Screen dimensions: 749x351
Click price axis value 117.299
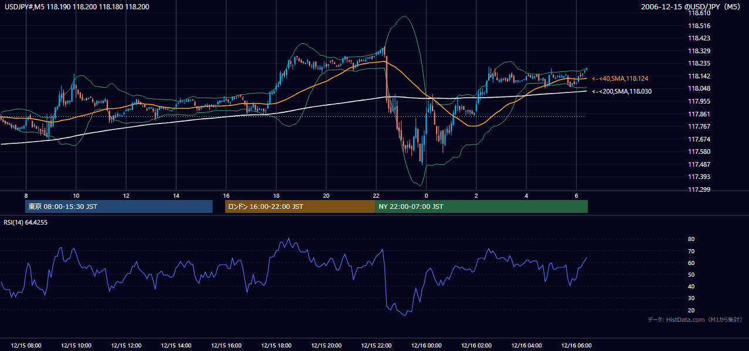699,190
